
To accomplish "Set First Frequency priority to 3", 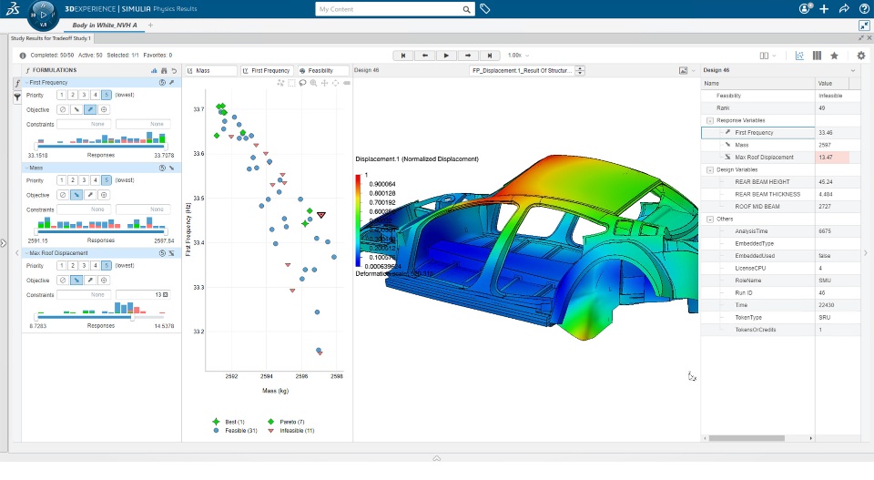I will tap(84, 96).
